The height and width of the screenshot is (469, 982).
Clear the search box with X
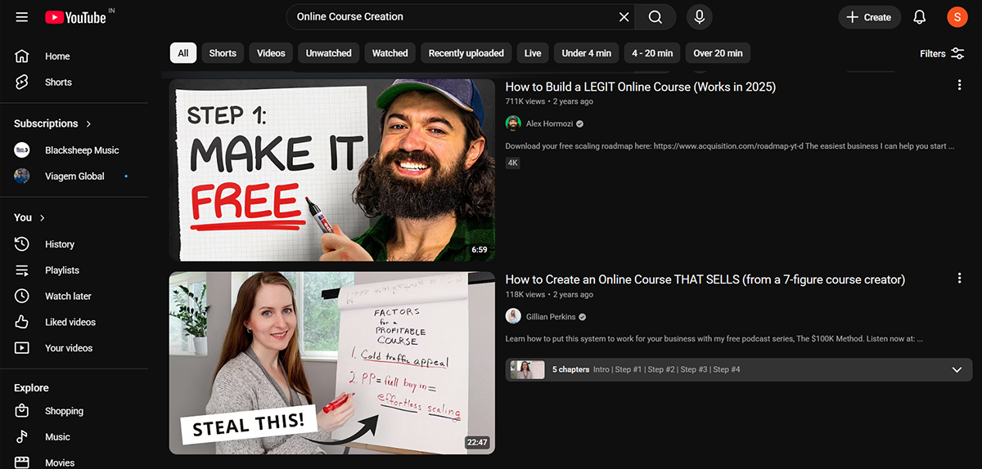[624, 17]
